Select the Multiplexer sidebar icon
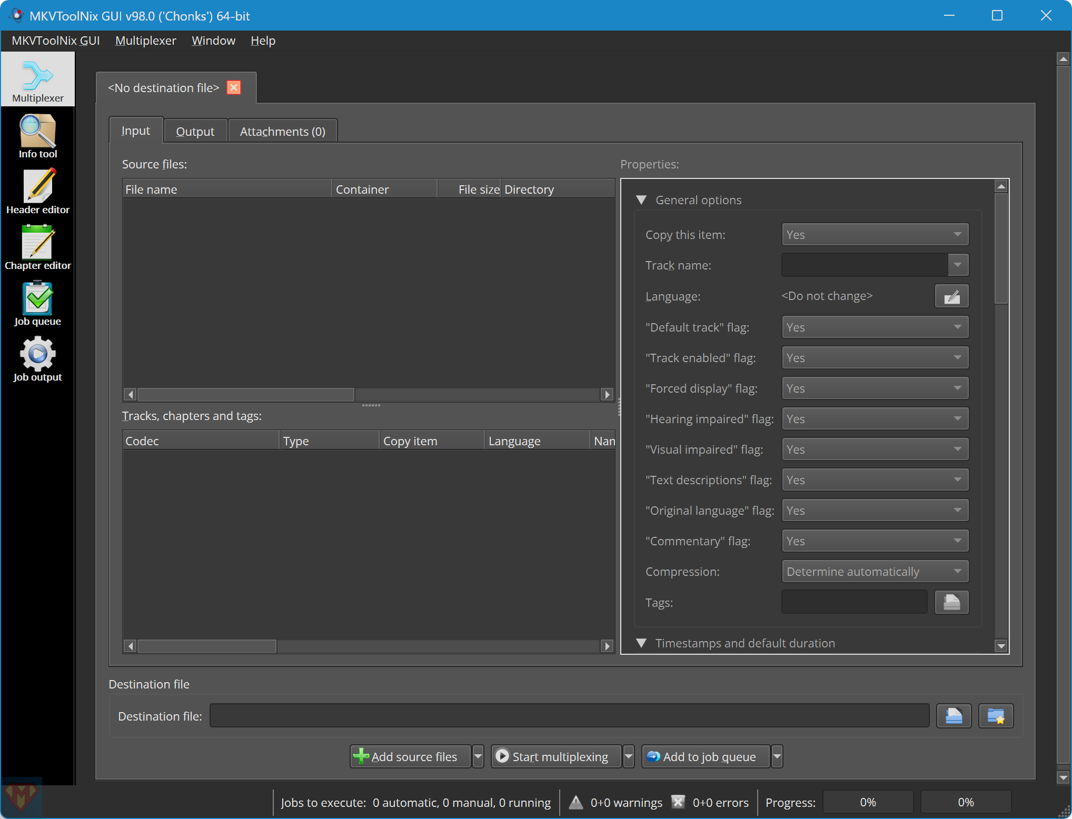 (37, 79)
